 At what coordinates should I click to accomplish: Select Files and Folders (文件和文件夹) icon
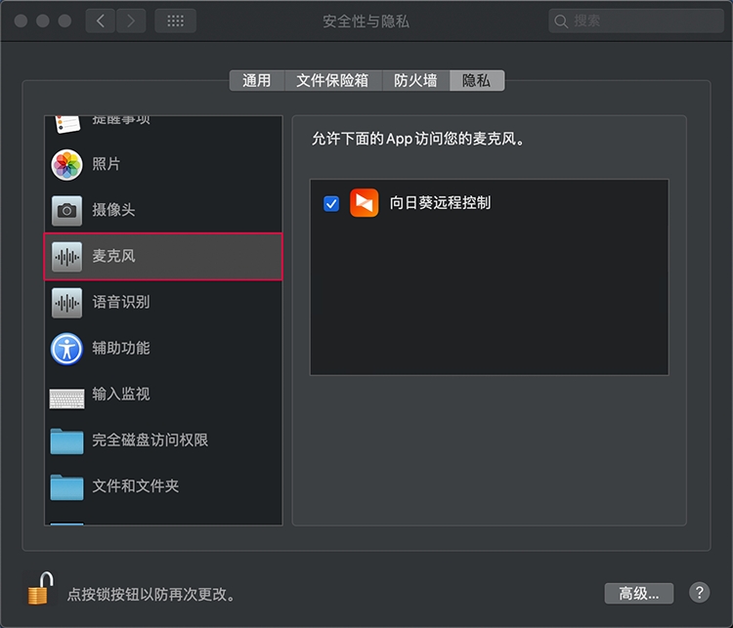click(66, 486)
